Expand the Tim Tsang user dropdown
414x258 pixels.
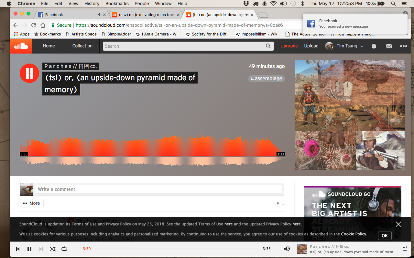point(344,46)
